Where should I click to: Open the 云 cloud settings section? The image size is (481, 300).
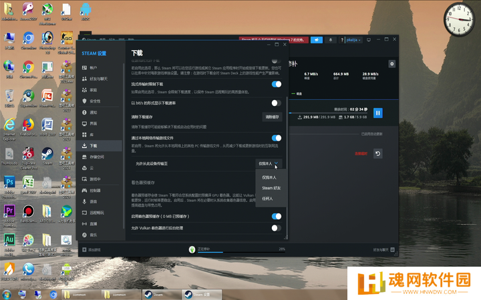(x=100, y=168)
